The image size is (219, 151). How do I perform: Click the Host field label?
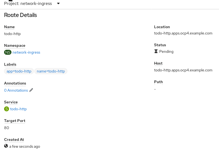[158, 63]
